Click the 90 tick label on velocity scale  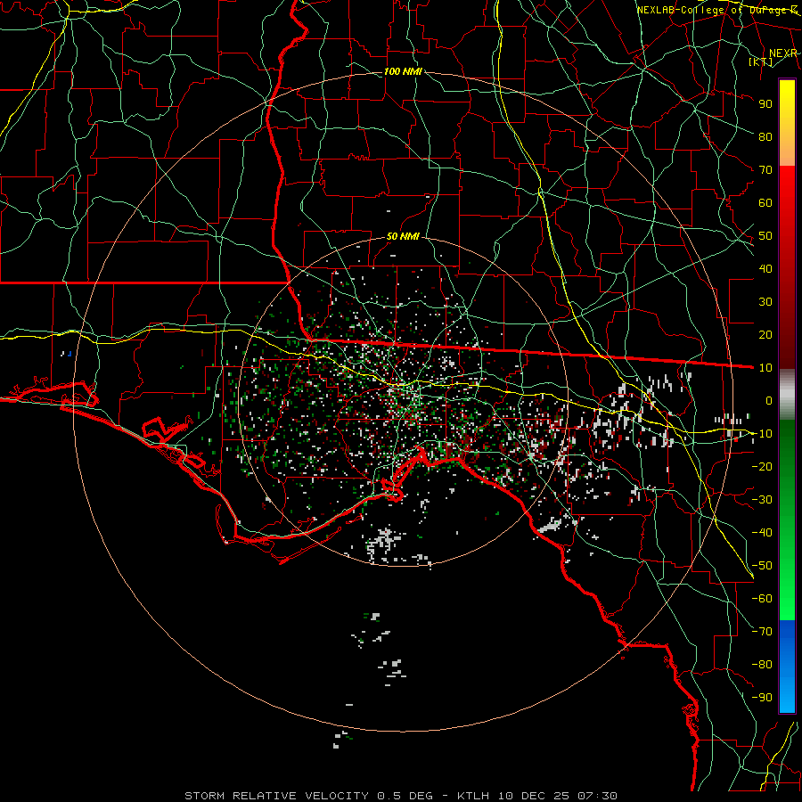click(x=765, y=104)
